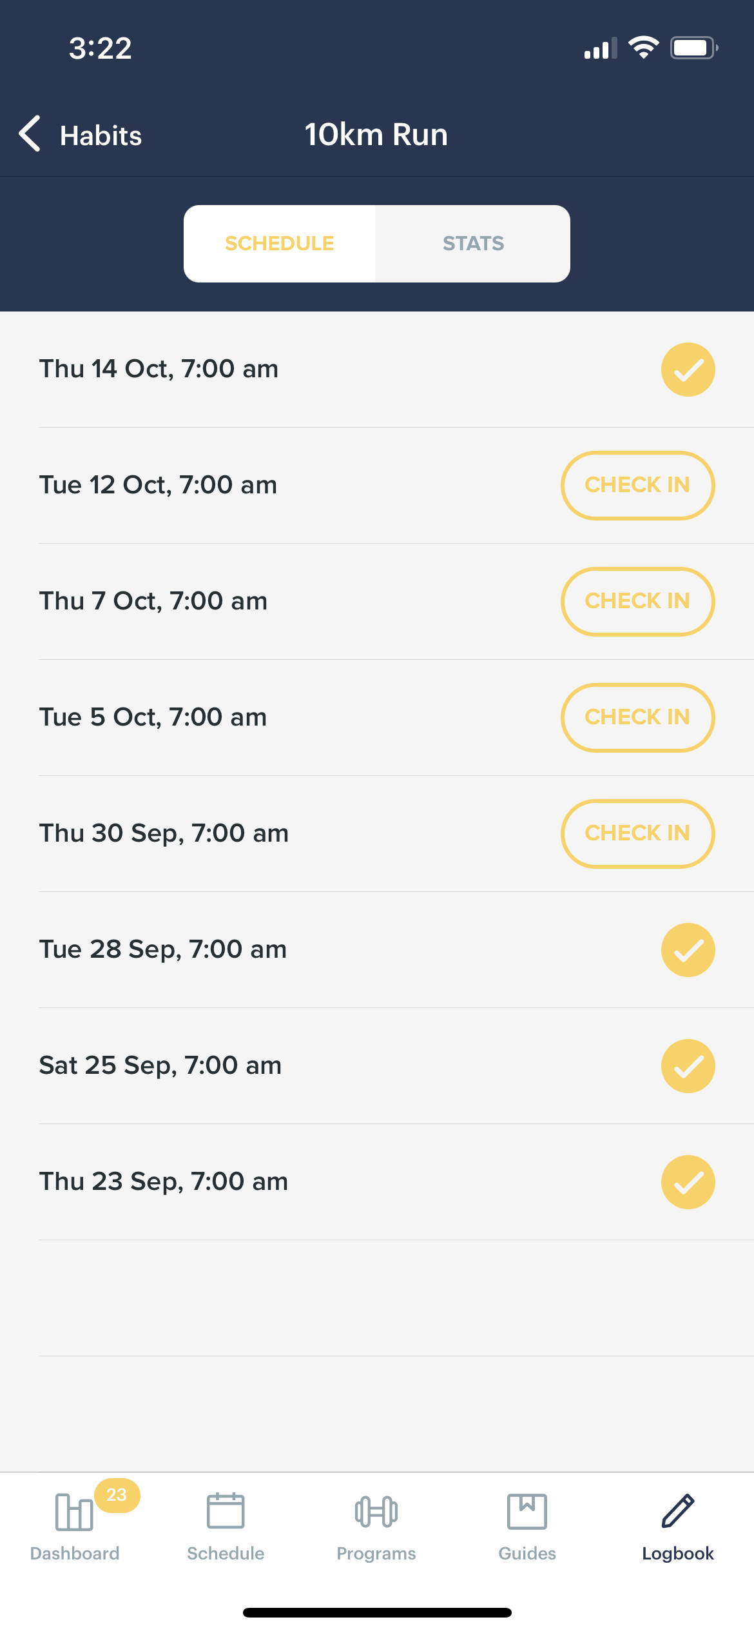754x1633 pixels.
Task: Switch to the STATS tab
Action: pyautogui.click(x=473, y=244)
